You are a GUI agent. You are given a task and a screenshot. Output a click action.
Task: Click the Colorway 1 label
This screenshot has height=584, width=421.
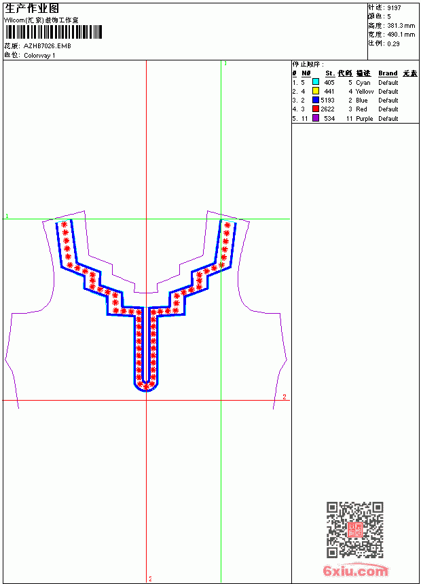pos(39,56)
